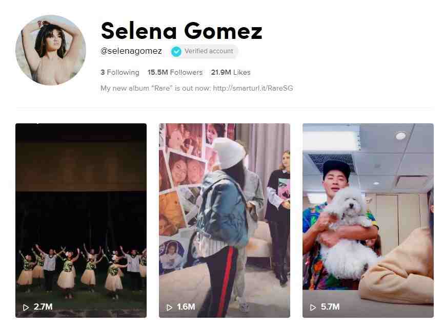444x326 pixels.
Task: Click the bio text about the Rare album
Action: tap(197, 88)
